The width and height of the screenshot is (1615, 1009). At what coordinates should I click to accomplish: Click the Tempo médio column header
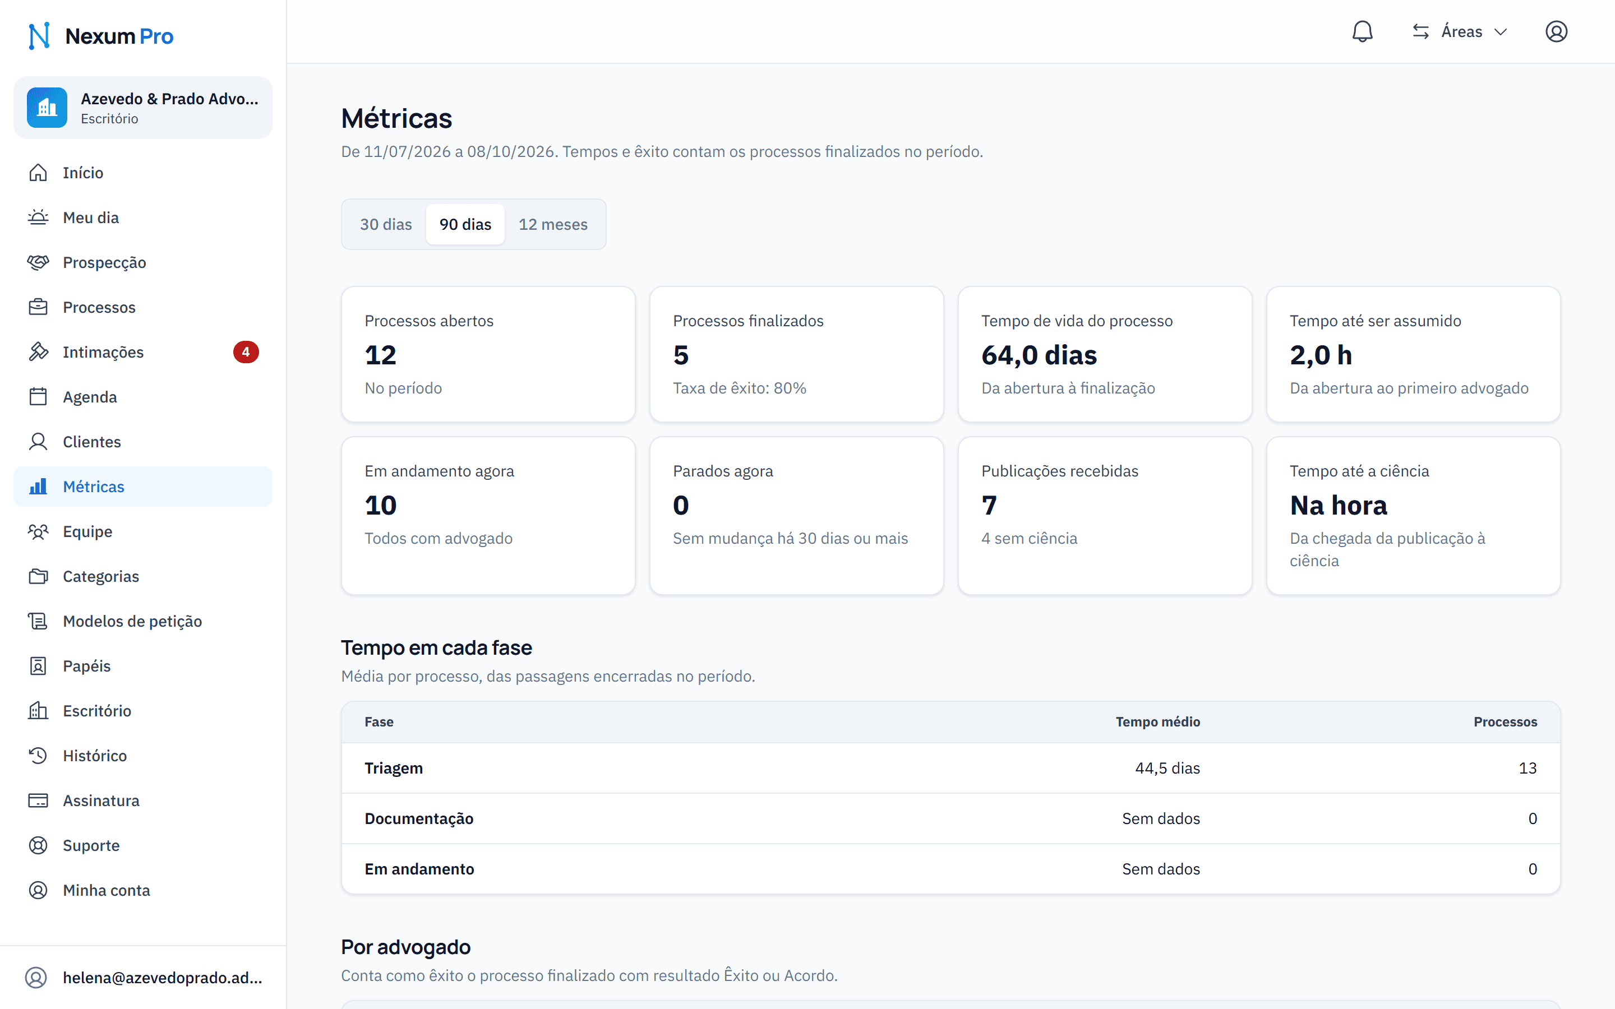coord(1158,722)
